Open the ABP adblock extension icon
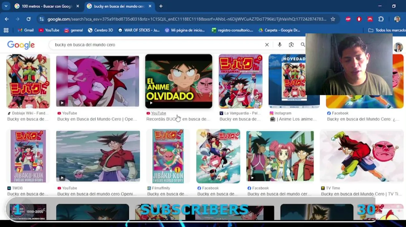406x227 pixels. pos(348,19)
